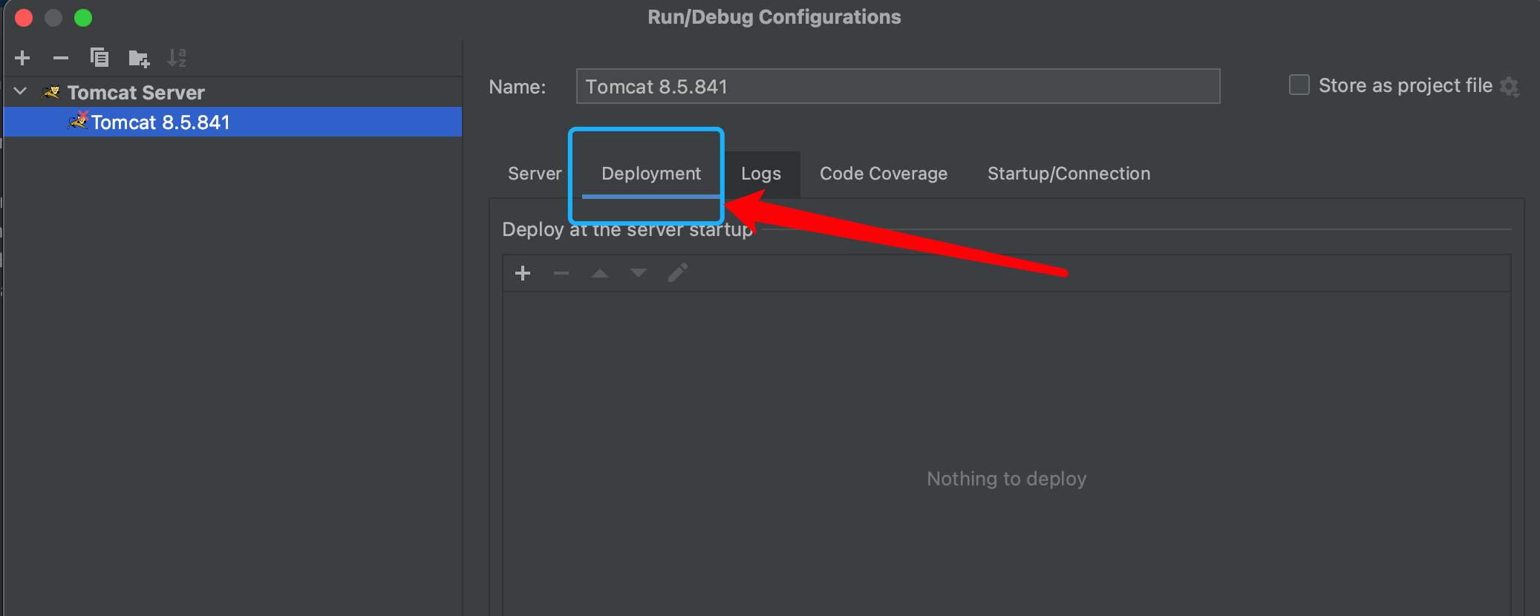Close the Run/Debug Configurations window
This screenshot has height=616, width=1540.
point(24,18)
